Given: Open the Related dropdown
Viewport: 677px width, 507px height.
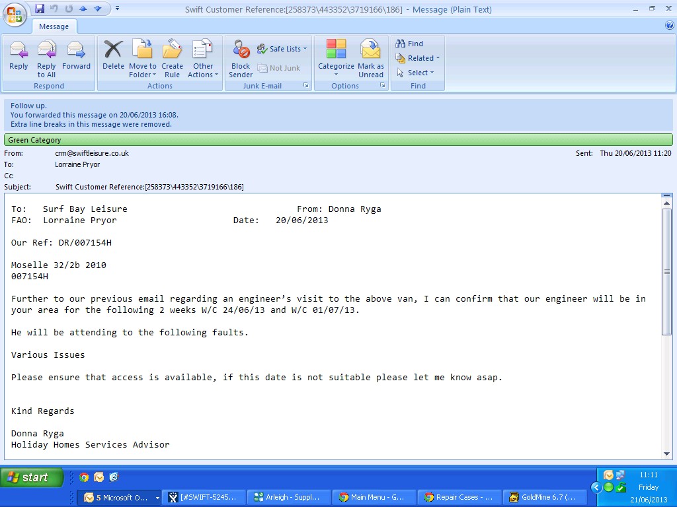Looking at the screenshot, I should click(418, 58).
